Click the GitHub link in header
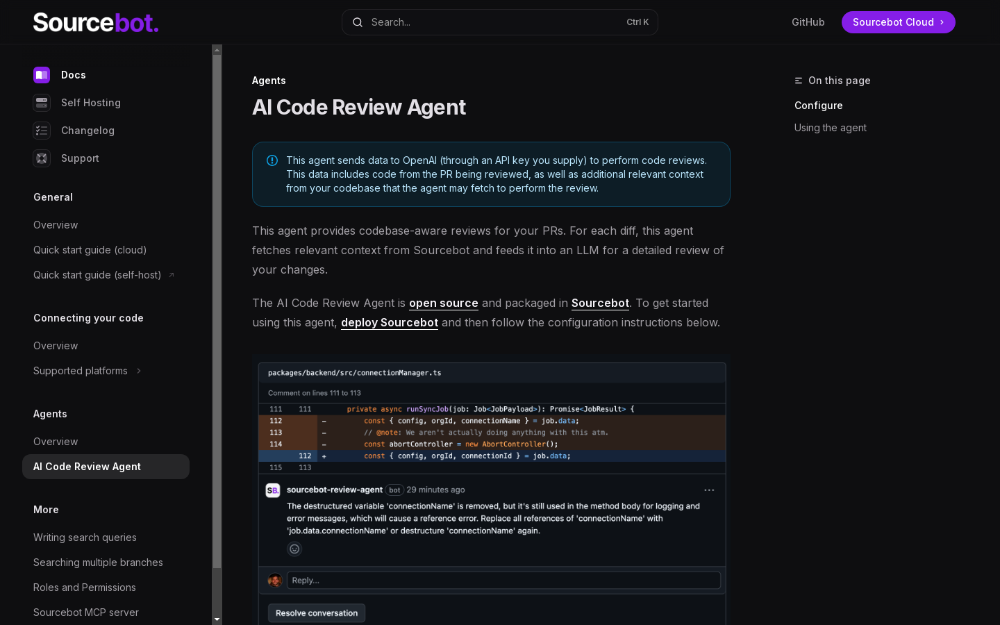Screen dimensions: 1000x625 tap(808, 22)
